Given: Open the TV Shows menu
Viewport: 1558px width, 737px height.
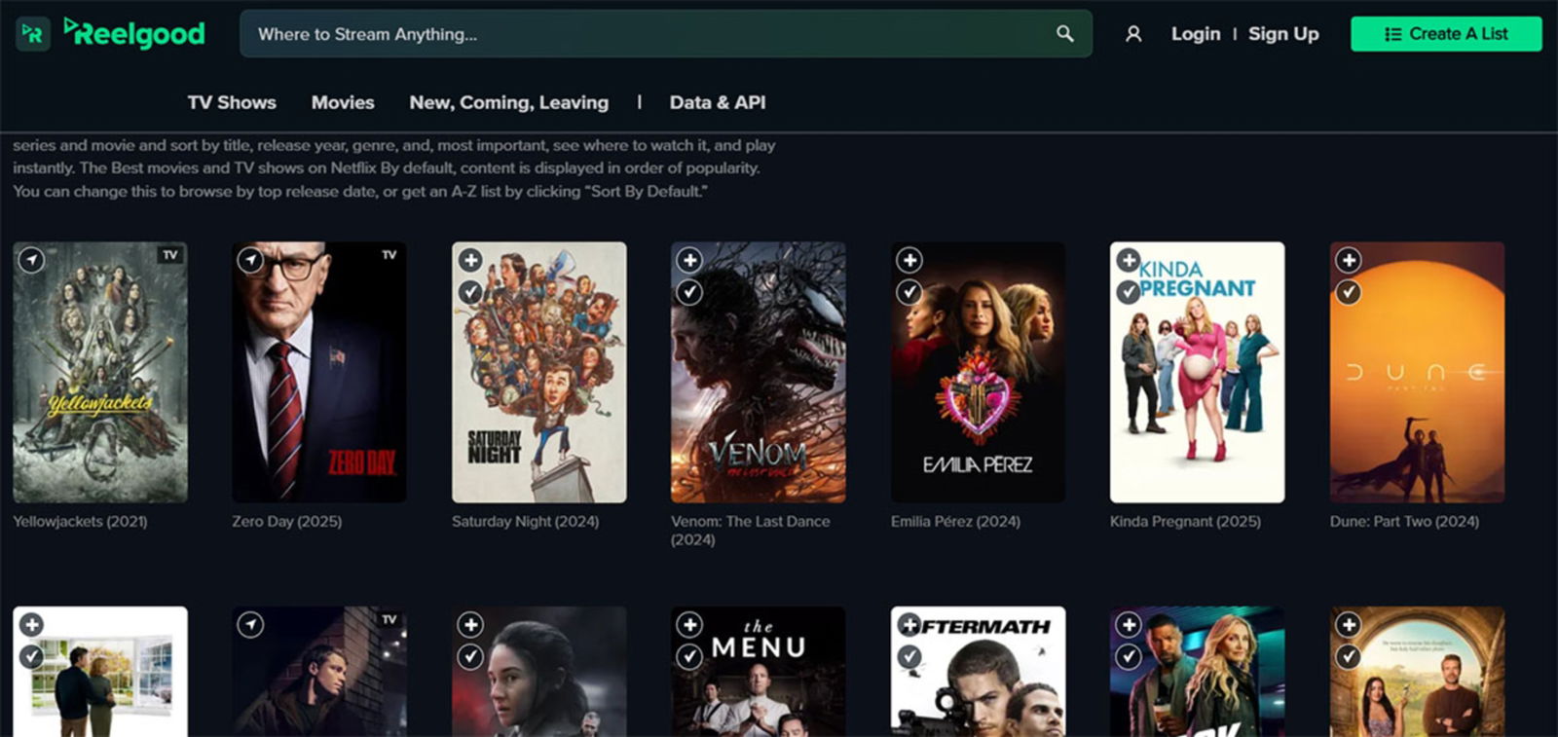Looking at the screenshot, I should (x=232, y=102).
